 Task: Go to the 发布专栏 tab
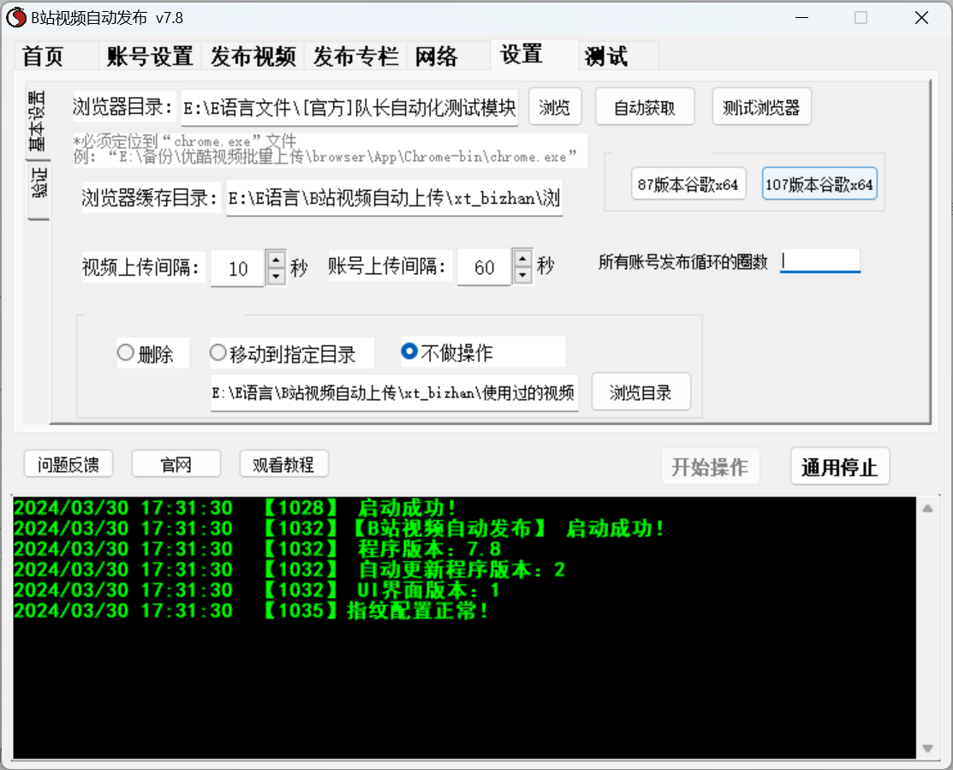pos(355,56)
